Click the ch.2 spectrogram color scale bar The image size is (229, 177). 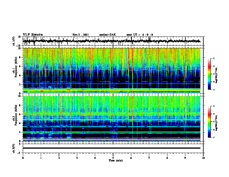[x=209, y=122]
